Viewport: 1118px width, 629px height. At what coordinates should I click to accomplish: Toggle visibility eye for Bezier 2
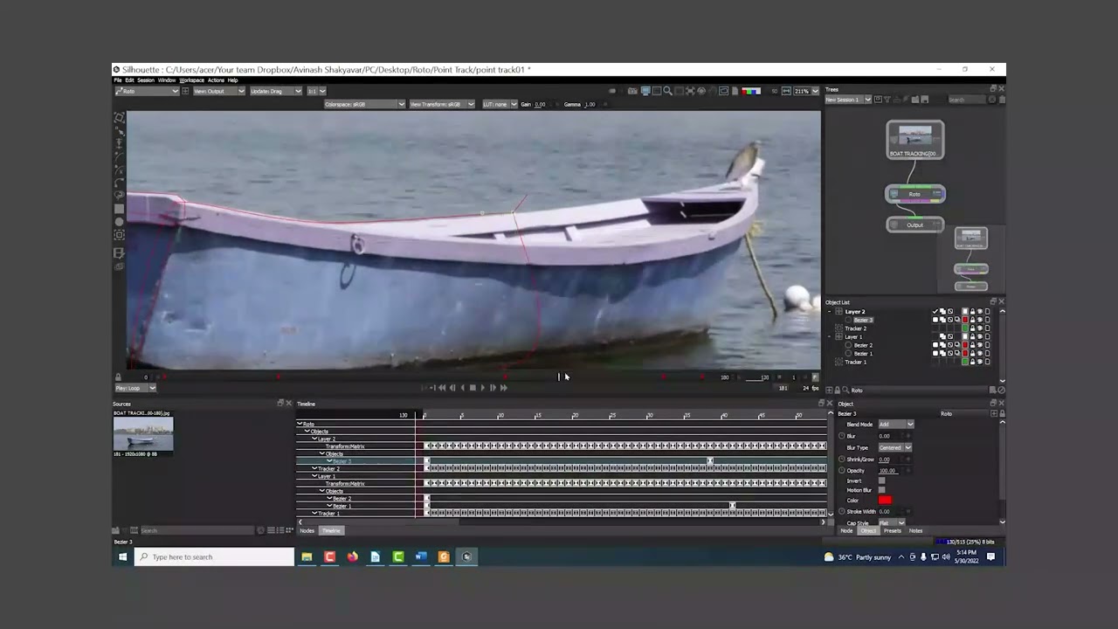pos(980,345)
